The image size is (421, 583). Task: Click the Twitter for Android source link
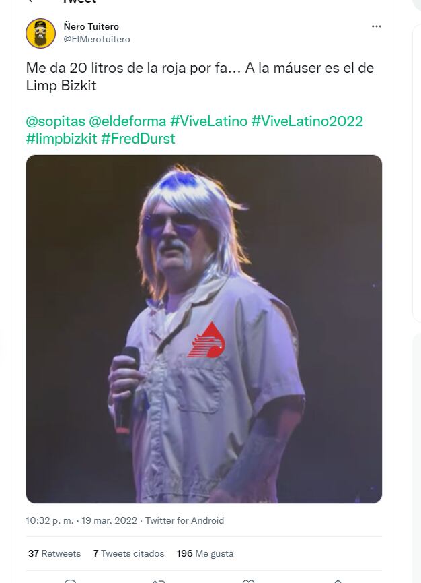[184, 520]
